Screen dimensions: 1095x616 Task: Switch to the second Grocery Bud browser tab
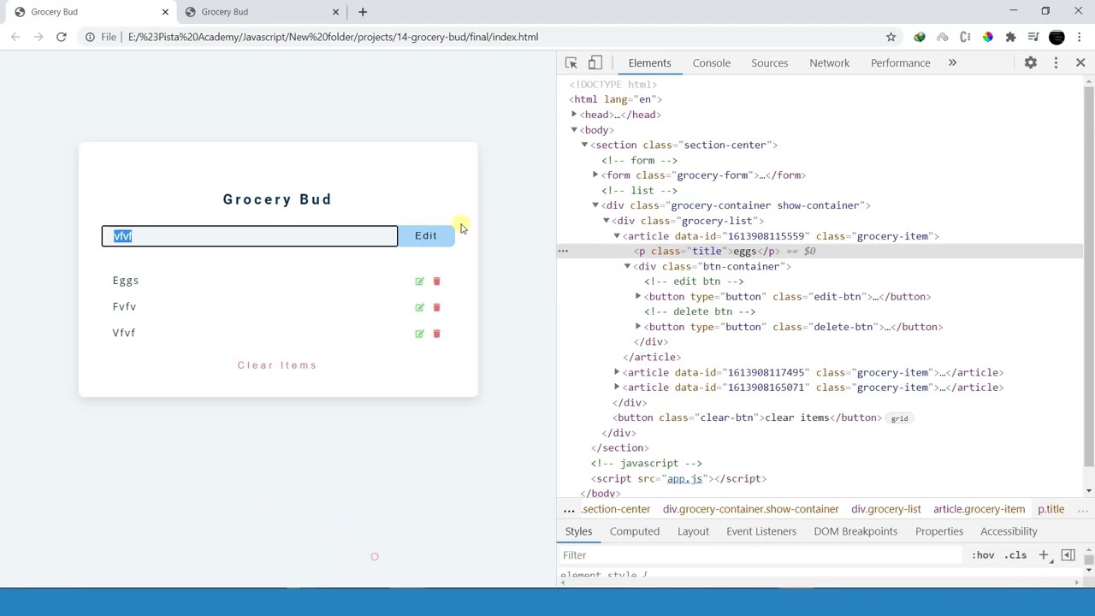pyautogui.click(x=261, y=12)
